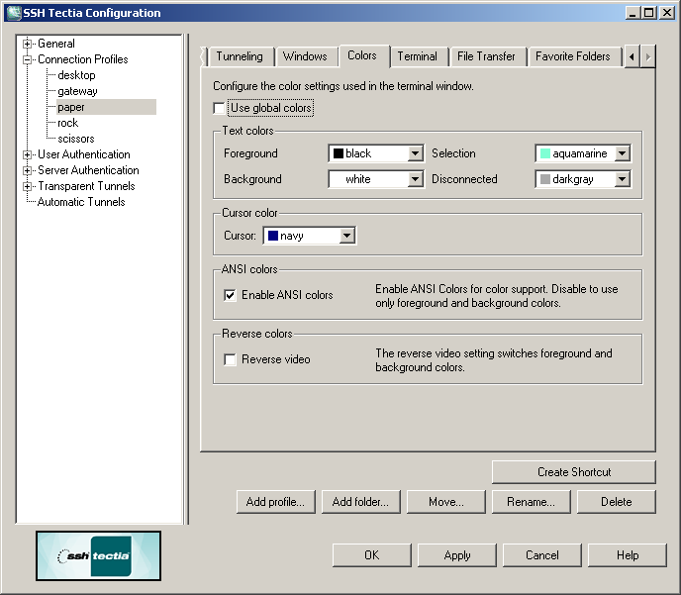Cancel the configuration dialog

pyautogui.click(x=541, y=555)
